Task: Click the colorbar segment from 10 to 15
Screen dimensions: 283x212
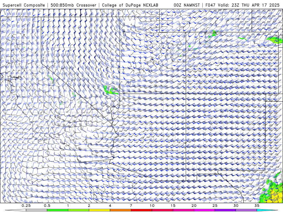Action: pyautogui.click(x=162, y=210)
